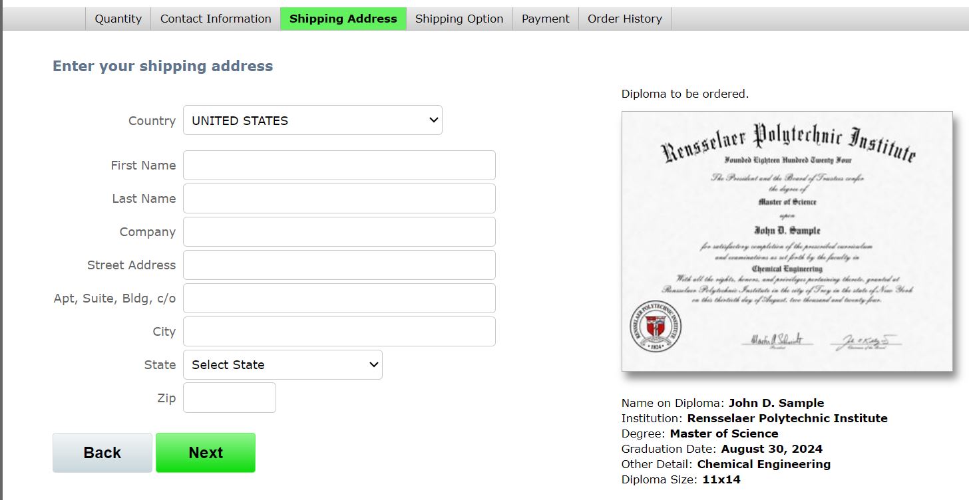Open the Quantity tab

[118, 19]
